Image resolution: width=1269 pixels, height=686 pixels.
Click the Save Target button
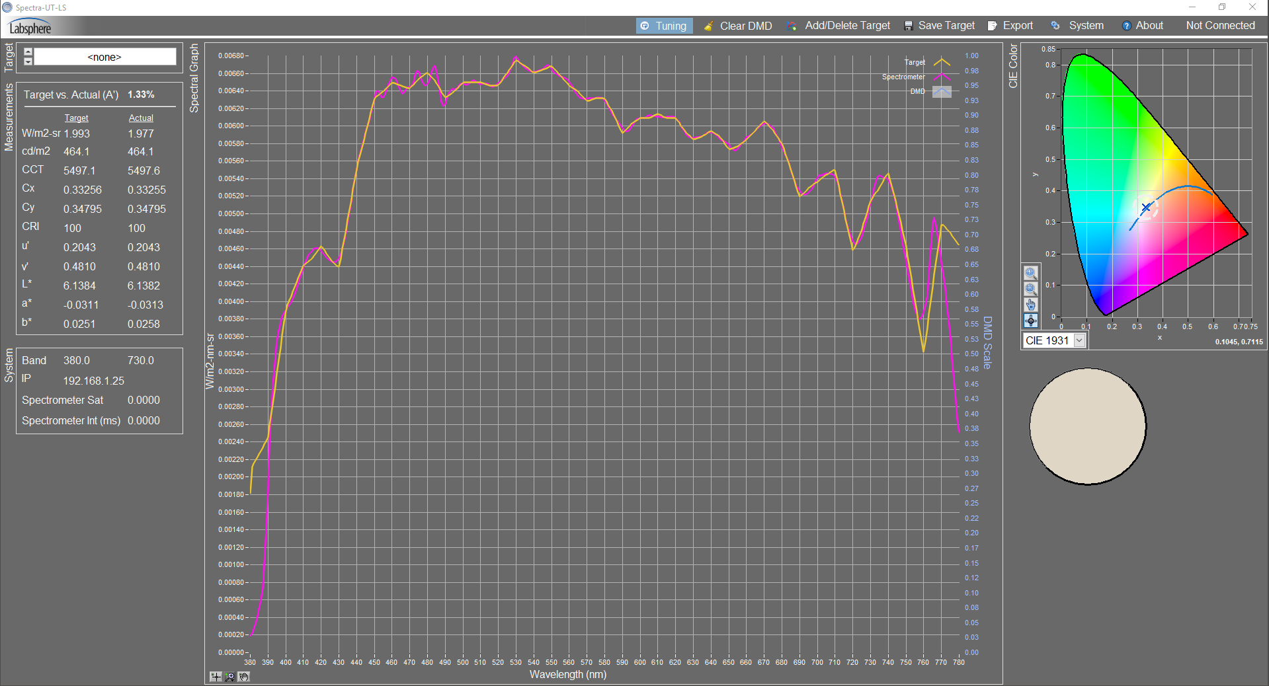(939, 26)
